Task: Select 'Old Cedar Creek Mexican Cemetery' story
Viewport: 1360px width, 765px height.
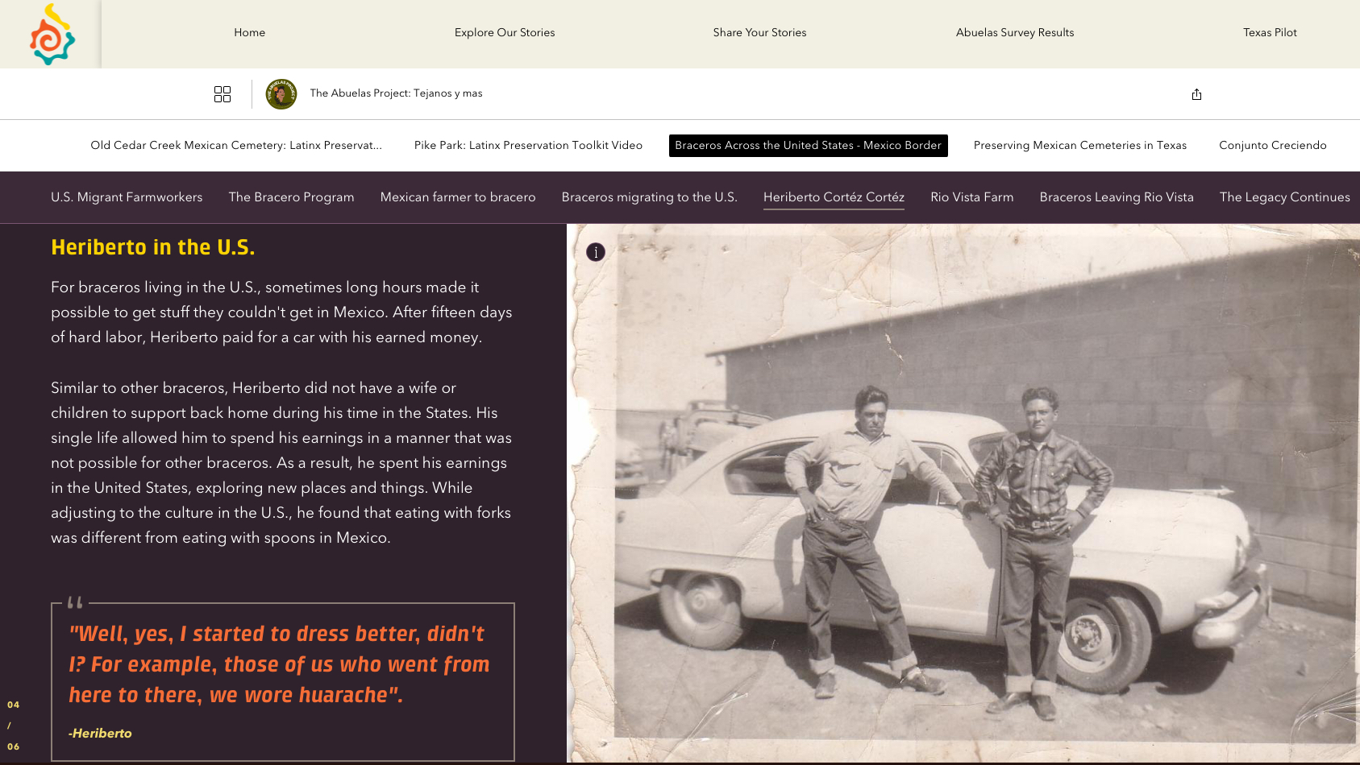Action: (x=236, y=145)
